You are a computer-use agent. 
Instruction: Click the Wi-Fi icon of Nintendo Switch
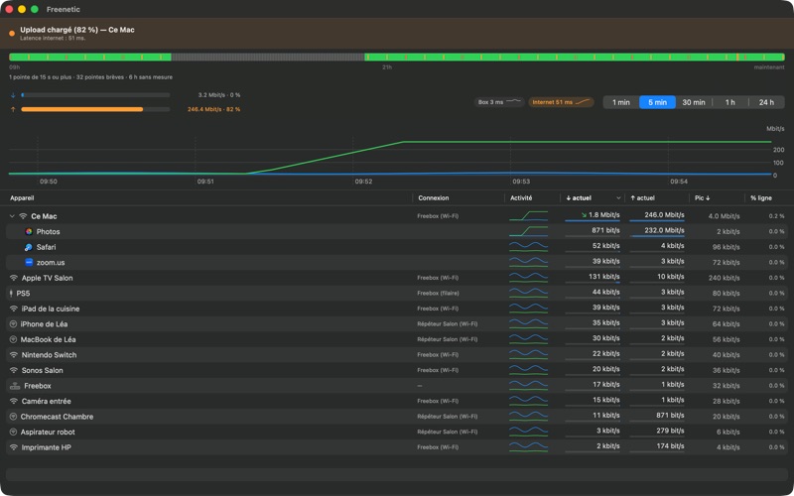[x=14, y=355]
